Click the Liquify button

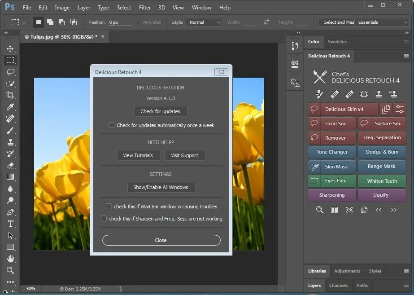click(x=382, y=195)
